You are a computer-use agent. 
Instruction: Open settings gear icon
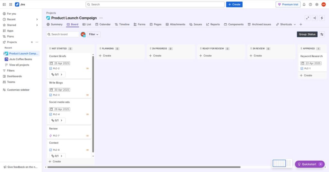coord(317,4)
